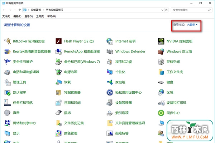Click the 所有控制面板项 breadcrumb segment
This screenshot has height=143, width=215.
click(x=54, y=10)
